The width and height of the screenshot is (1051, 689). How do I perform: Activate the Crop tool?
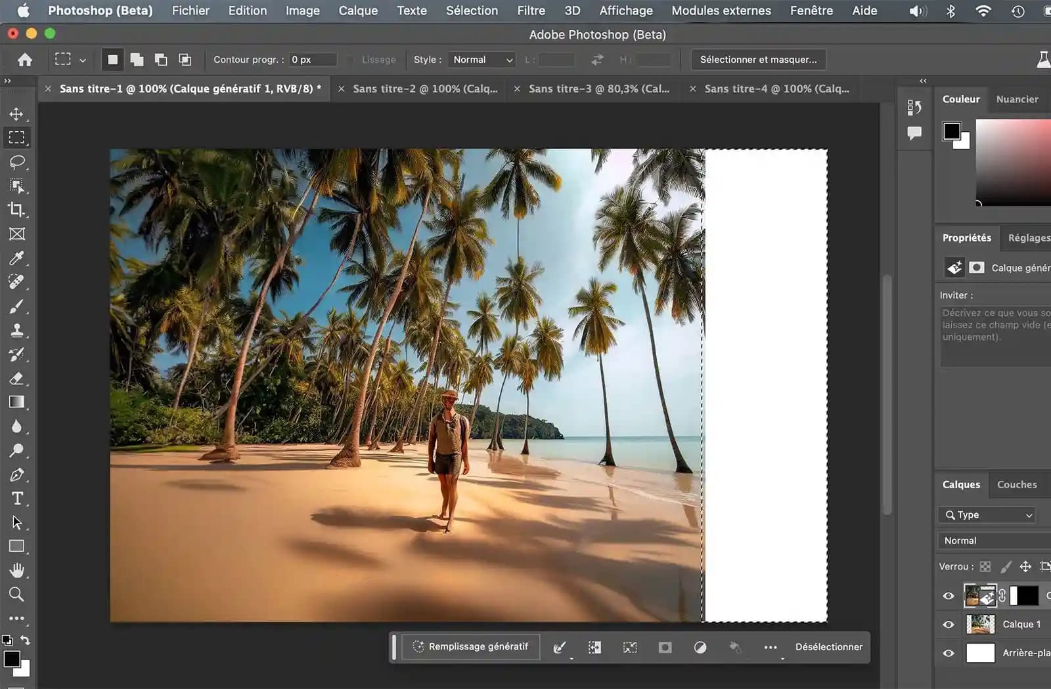(x=16, y=210)
